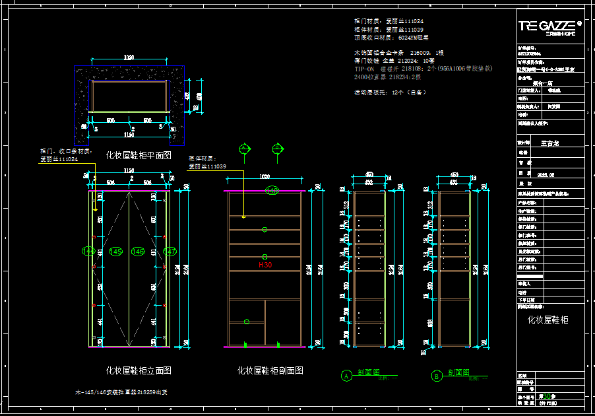Click the 1120 dimension above the elevation view

click(x=129, y=171)
